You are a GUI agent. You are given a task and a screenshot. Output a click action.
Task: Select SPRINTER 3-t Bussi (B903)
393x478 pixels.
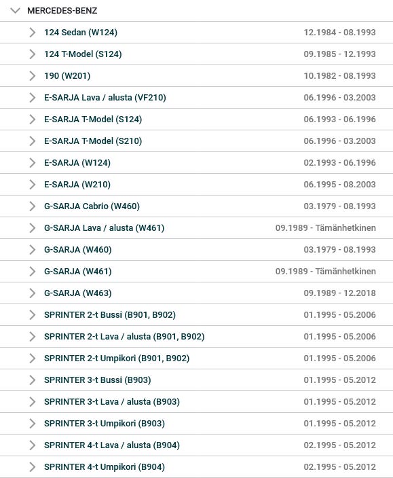tap(98, 380)
